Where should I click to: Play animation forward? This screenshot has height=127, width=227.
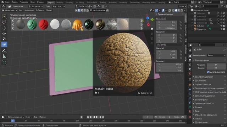(x=97, y=117)
